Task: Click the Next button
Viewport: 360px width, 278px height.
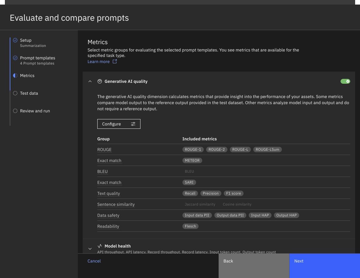Action: click(x=325, y=266)
